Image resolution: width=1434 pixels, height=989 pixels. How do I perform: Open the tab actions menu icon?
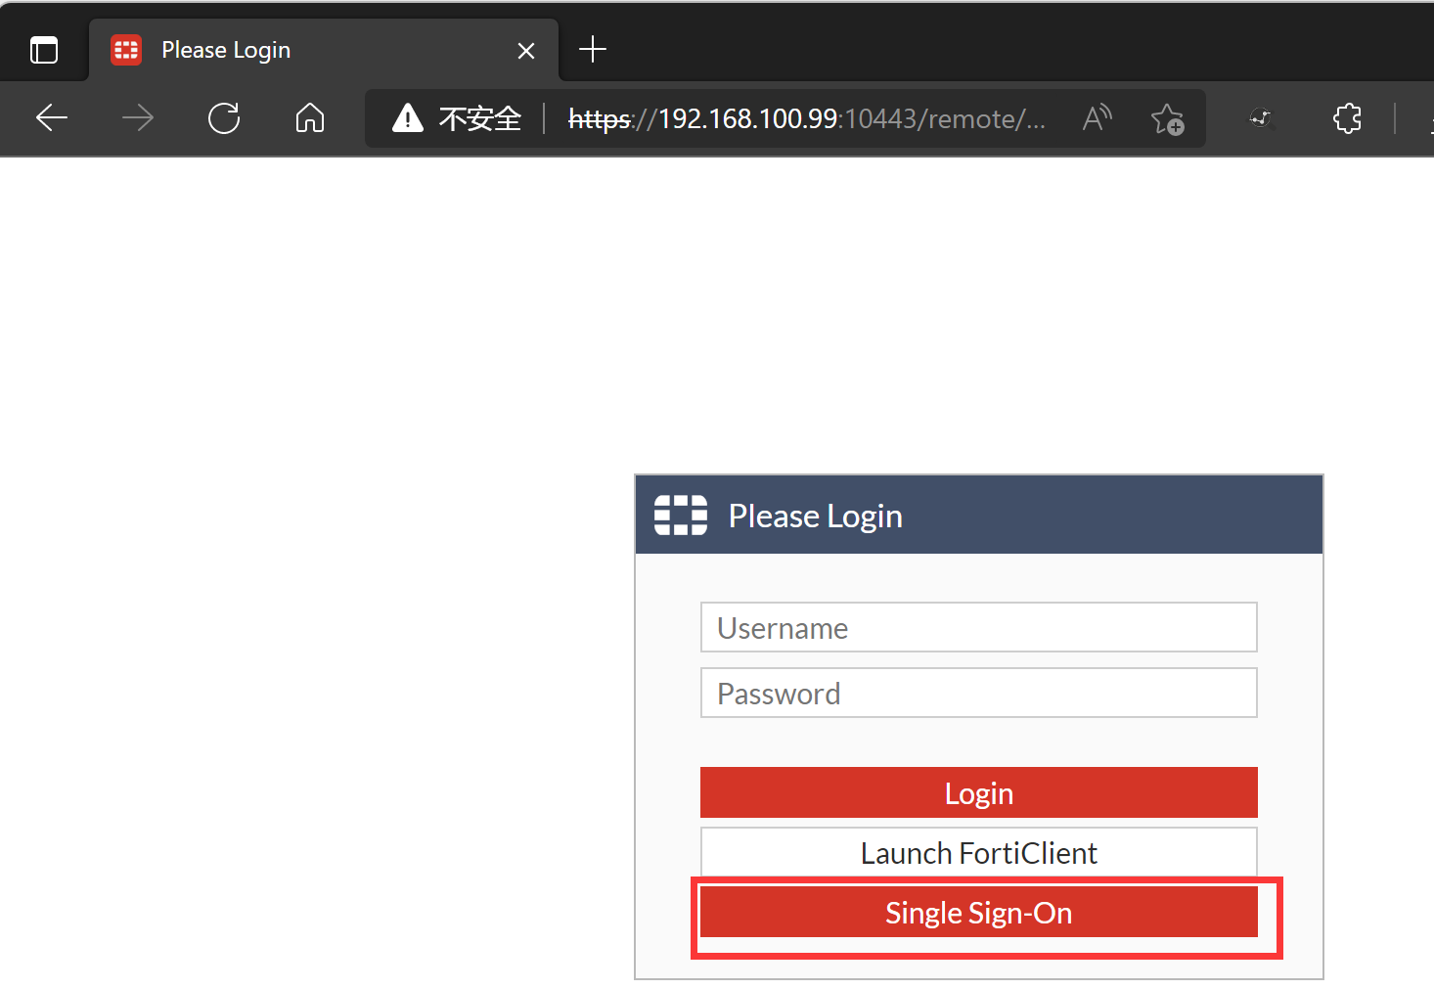click(x=44, y=50)
